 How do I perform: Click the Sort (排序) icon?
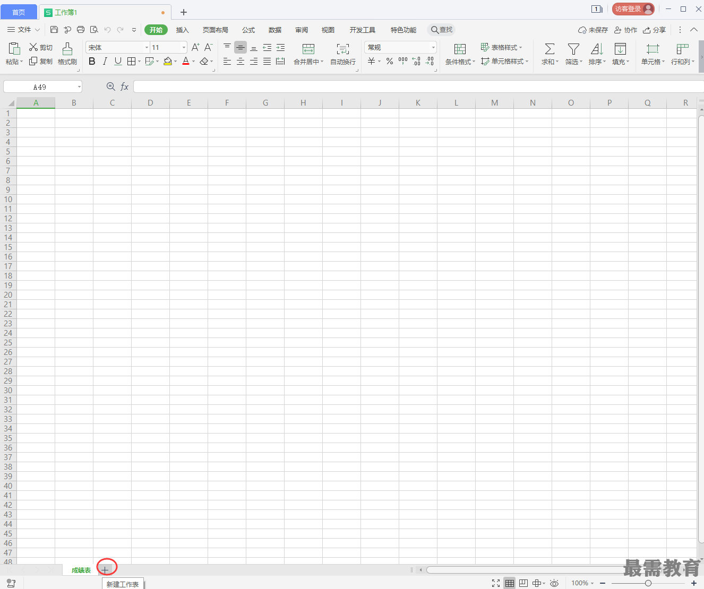597,49
